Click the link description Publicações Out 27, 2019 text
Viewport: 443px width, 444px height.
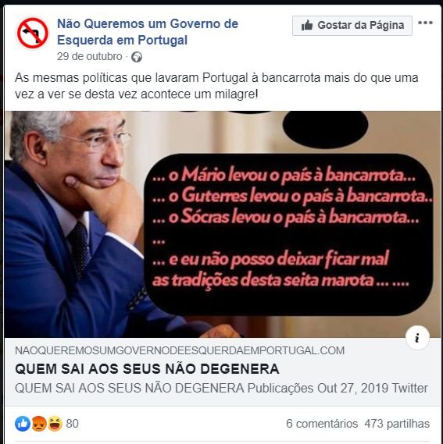click(x=318, y=388)
